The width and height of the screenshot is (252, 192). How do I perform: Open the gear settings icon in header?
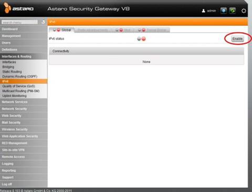[244, 11]
